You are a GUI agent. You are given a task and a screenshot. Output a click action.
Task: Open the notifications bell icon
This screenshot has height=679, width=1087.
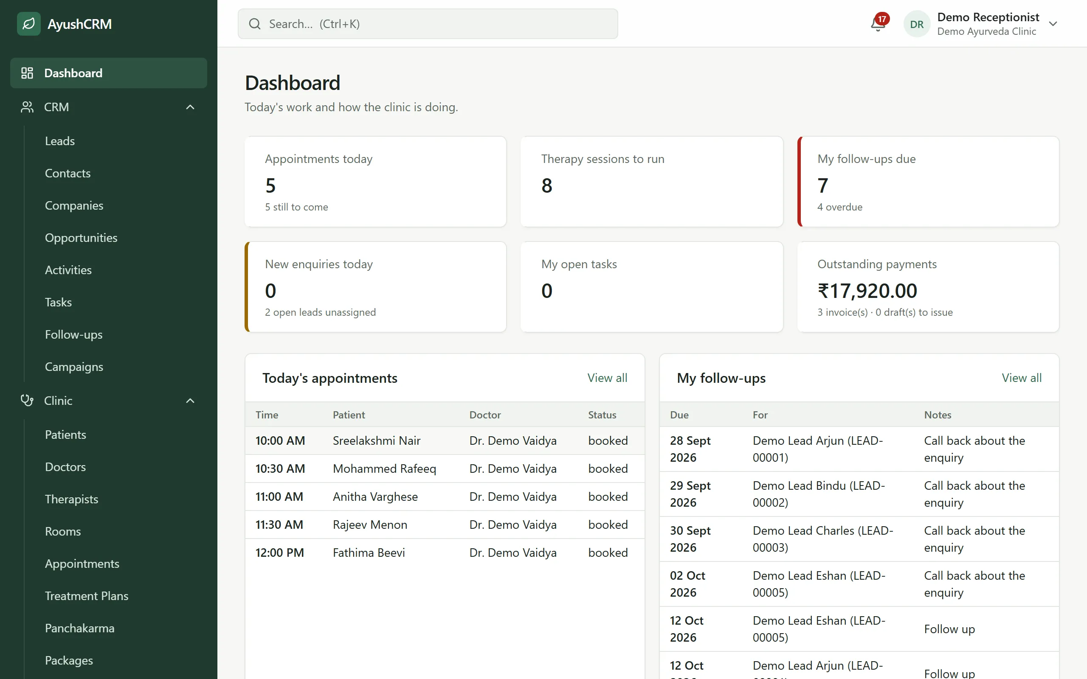[878, 24]
